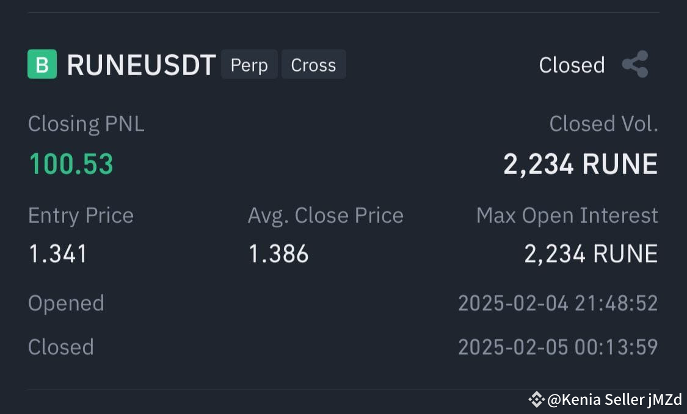Switch the Perp contract type badge
Screen dimensions: 687x414
(249, 64)
